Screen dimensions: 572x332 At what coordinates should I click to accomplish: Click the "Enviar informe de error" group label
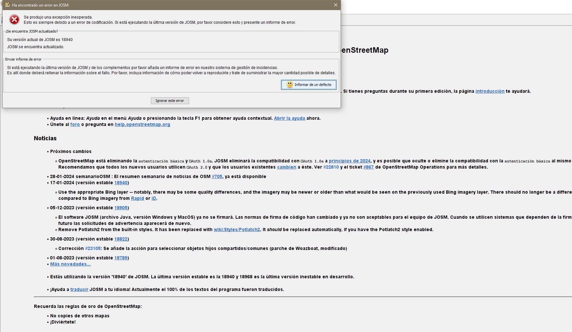(x=23, y=59)
